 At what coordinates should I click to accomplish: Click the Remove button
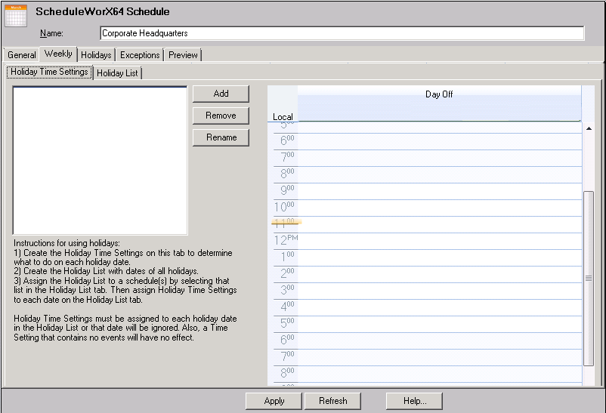pyautogui.click(x=221, y=116)
